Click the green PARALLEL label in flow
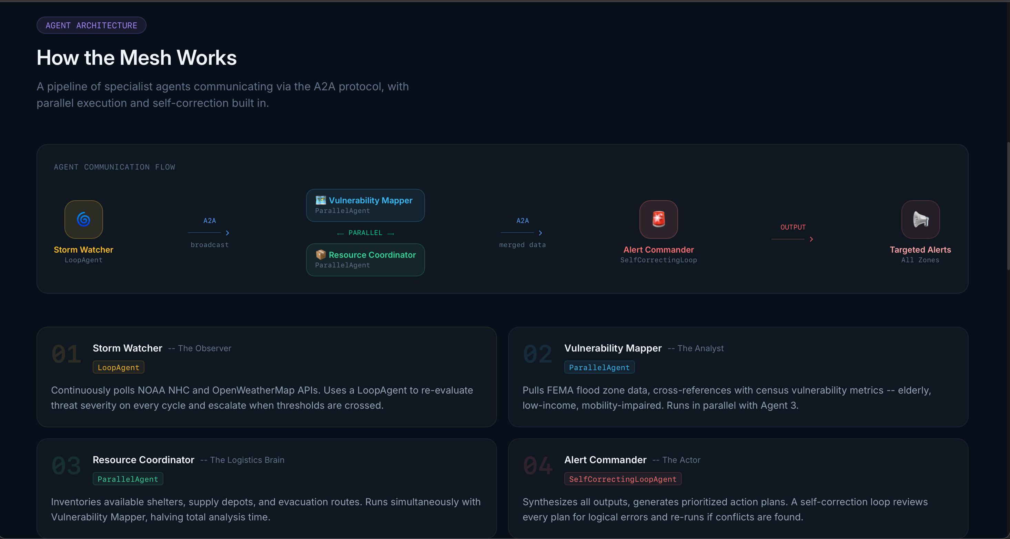Viewport: 1010px width, 539px height. 365,233
